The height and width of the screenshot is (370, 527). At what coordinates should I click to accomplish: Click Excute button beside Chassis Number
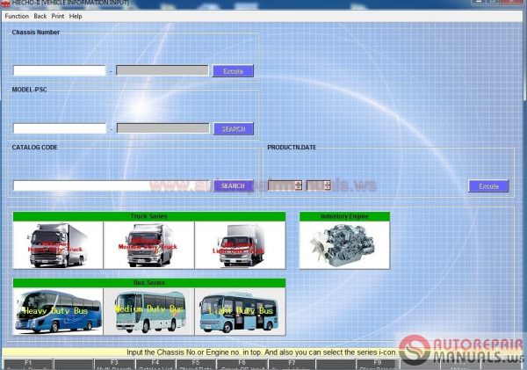[x=233, y=71]
